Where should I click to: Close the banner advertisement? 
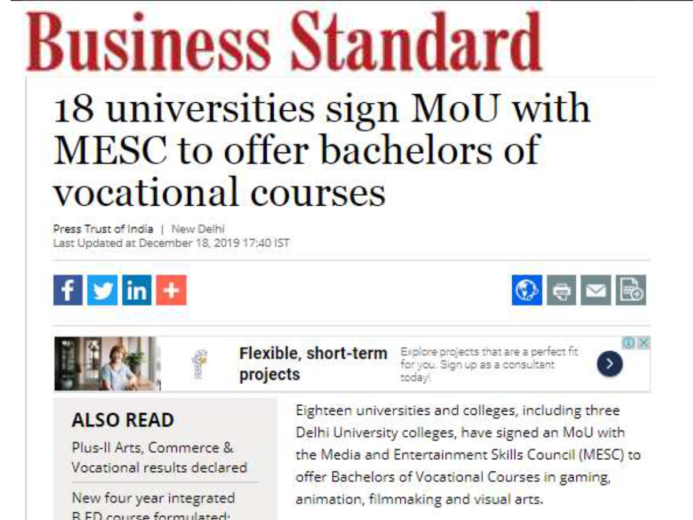tap(643, 343)
